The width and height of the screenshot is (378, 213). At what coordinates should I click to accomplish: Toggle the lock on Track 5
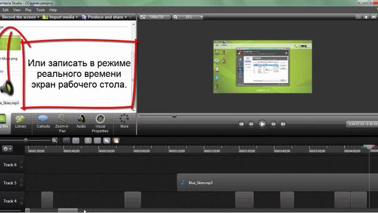tap(21, 185)
